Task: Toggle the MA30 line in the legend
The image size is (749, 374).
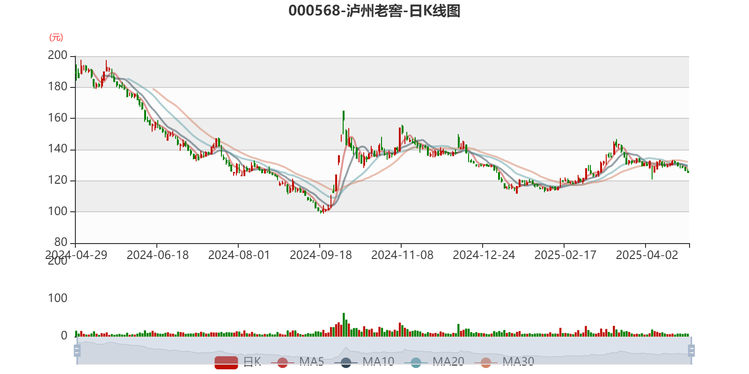Action: (x=504, y=362)
